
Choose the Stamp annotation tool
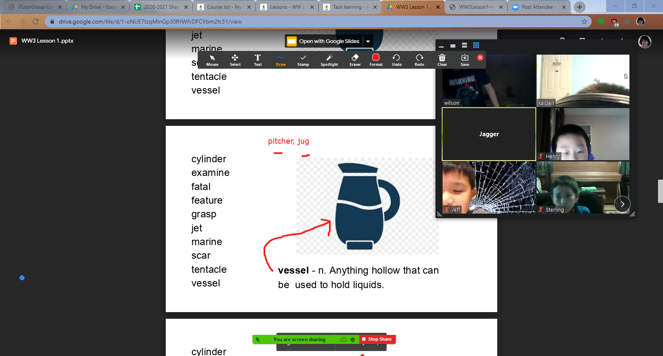coord(303,60)
